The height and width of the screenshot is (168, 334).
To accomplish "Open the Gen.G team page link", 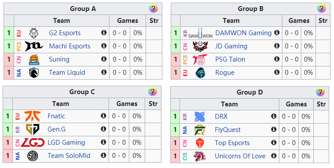I will click(56, 129).
